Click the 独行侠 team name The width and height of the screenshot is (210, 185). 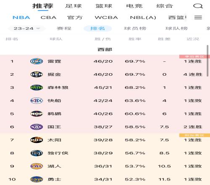(x=58, y=153)
